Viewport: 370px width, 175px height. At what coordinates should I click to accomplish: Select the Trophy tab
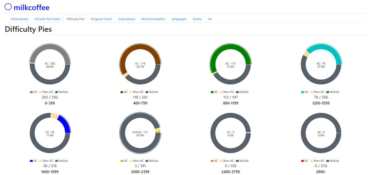(197, 19)
